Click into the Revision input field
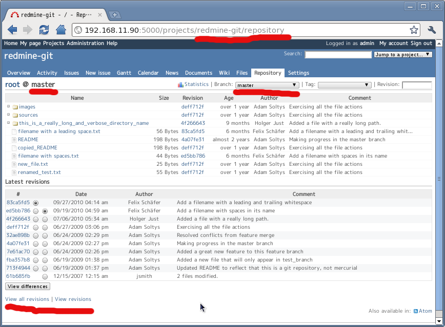The height and width of the screenshot is (327, 445). point(417,85)
